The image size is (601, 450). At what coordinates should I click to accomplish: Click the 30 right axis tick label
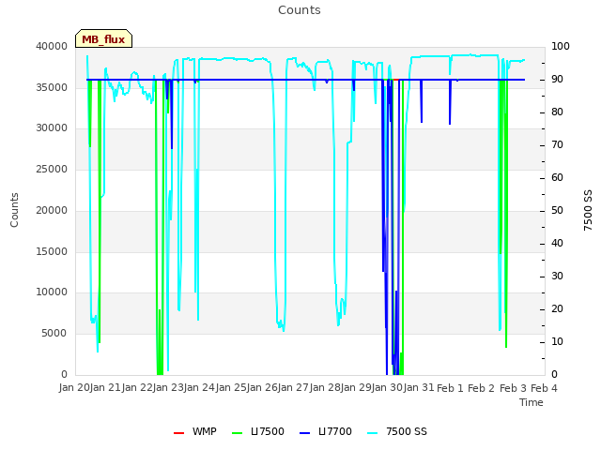557,277
